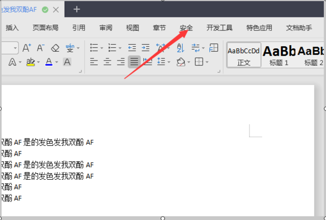Apply the blue font color
The width and height of the screenshot is (326, 220).
click(x=49, y=62)
